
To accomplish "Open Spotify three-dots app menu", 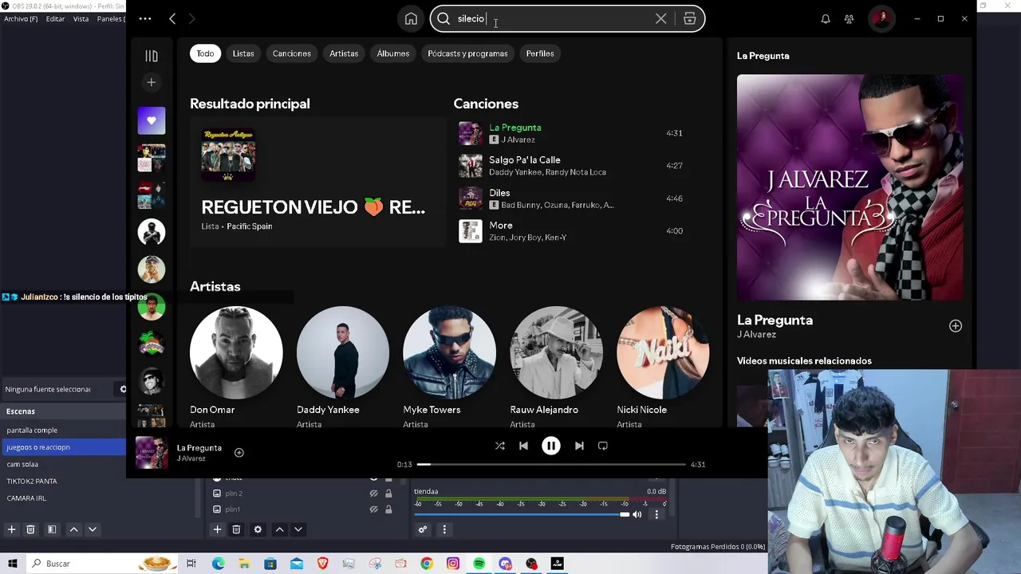I will coord(145,19).
